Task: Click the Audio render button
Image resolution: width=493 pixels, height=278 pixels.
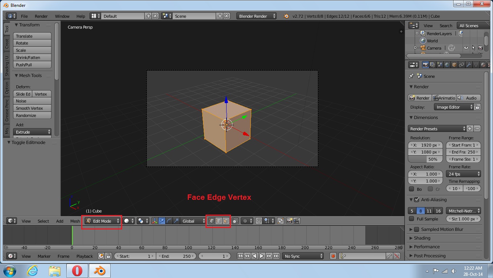Action: [468, 98]
